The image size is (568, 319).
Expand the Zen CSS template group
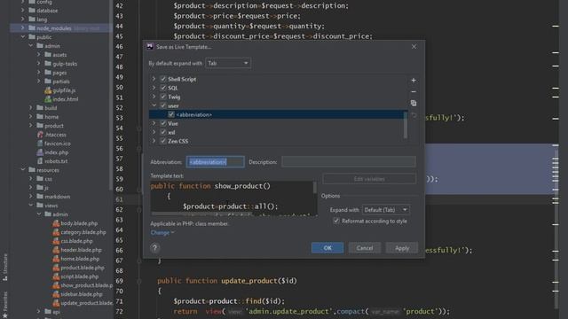click(x=154, y=141)
